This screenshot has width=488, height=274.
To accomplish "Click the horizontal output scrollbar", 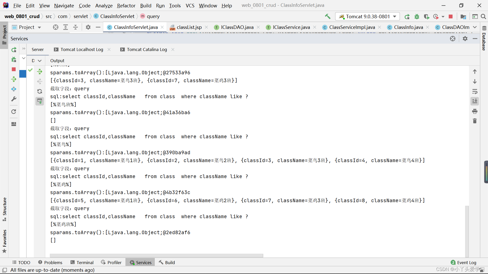I will 156,255.
